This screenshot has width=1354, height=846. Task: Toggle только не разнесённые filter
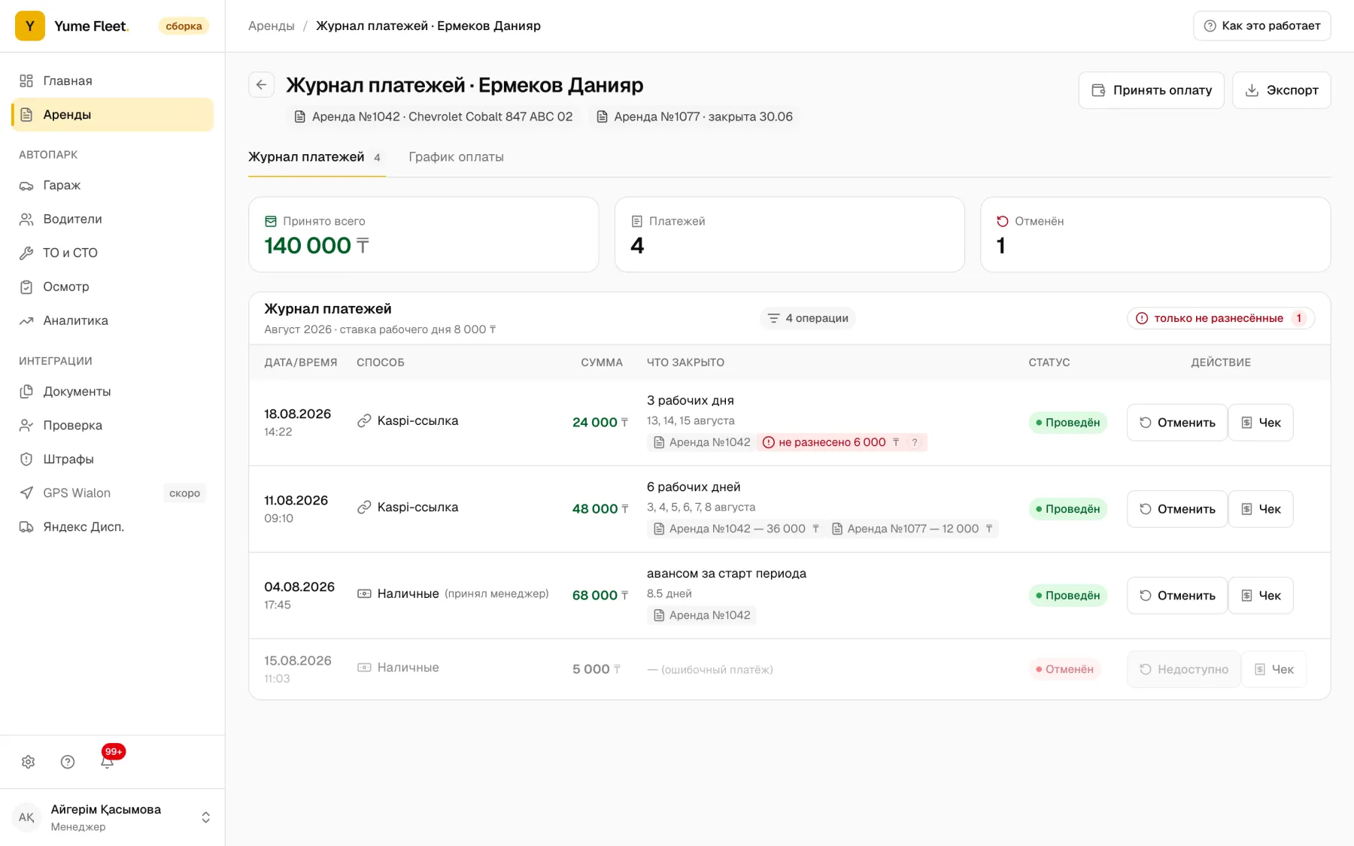[1221, 318]
